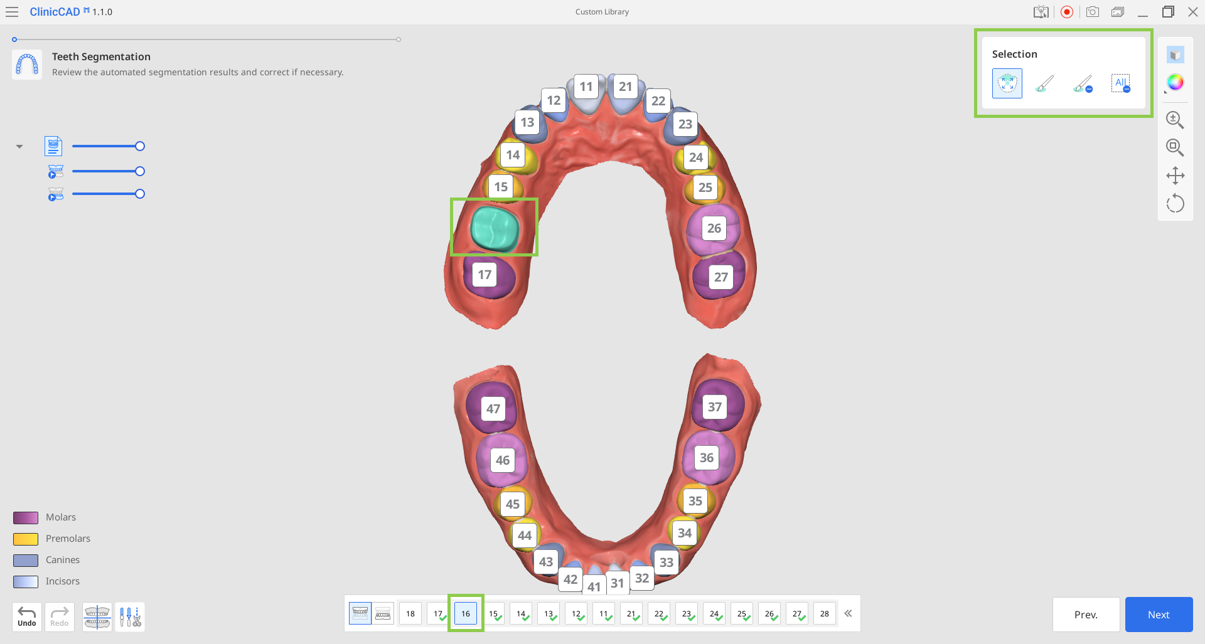Click the Canines color swatch

[x=26, y=560]
